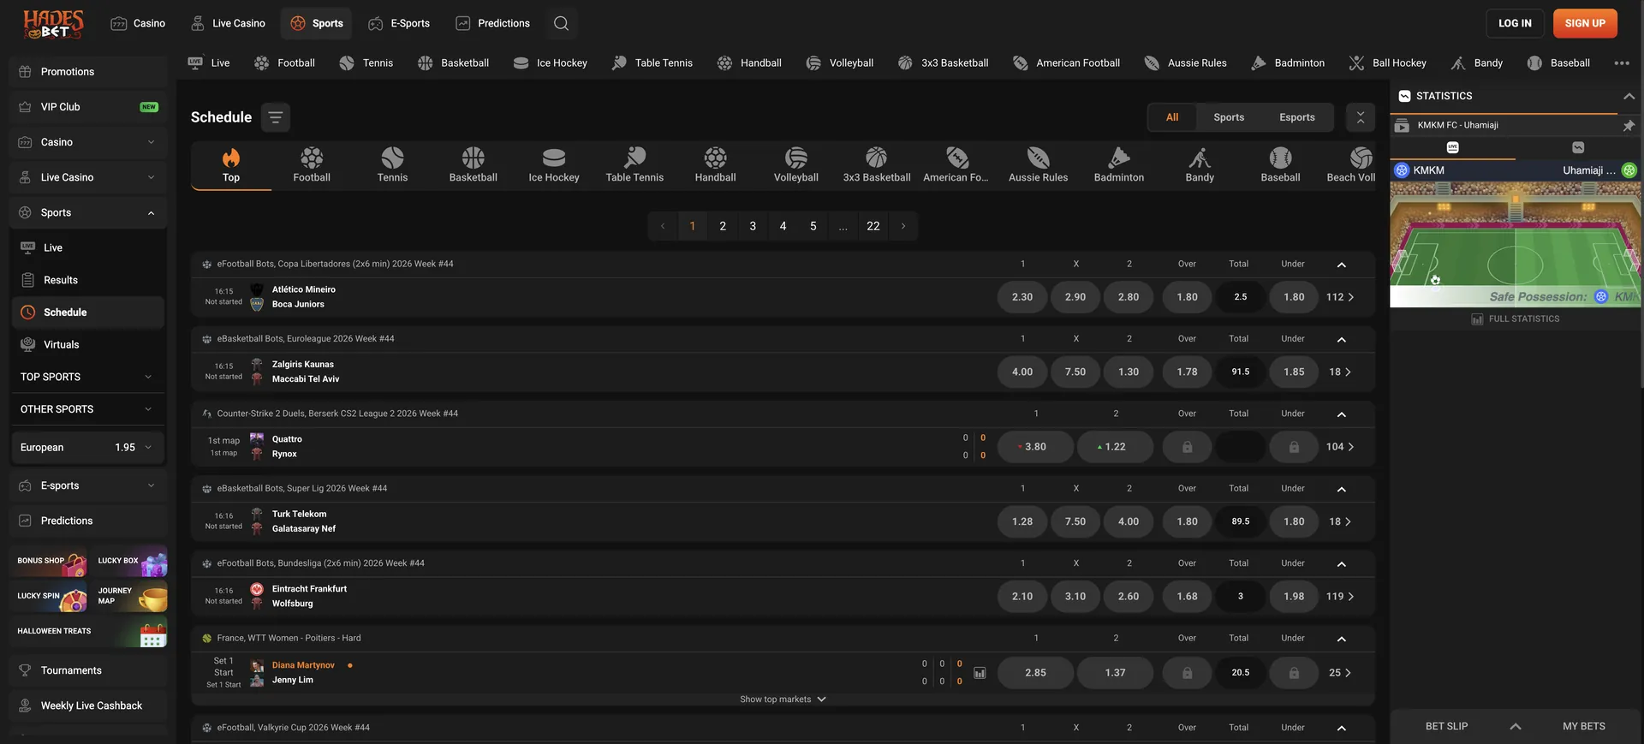
Task: Switch to the live tracker view tab in statistics
Action: [x=1452, y=147]
